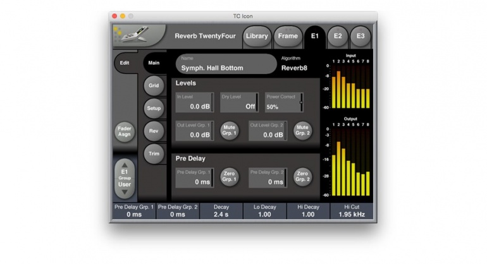Select the Dry Level field

point(239,102)
